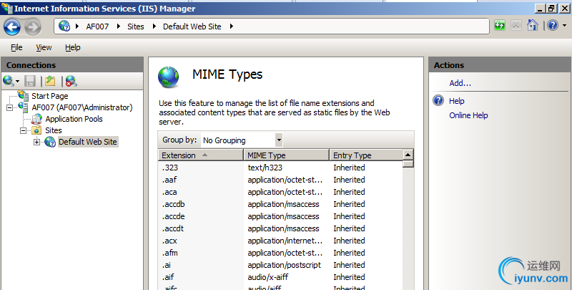Open Help from the top-right question icon
Viewport: 572px width, 290px height.
coord(553,25)
